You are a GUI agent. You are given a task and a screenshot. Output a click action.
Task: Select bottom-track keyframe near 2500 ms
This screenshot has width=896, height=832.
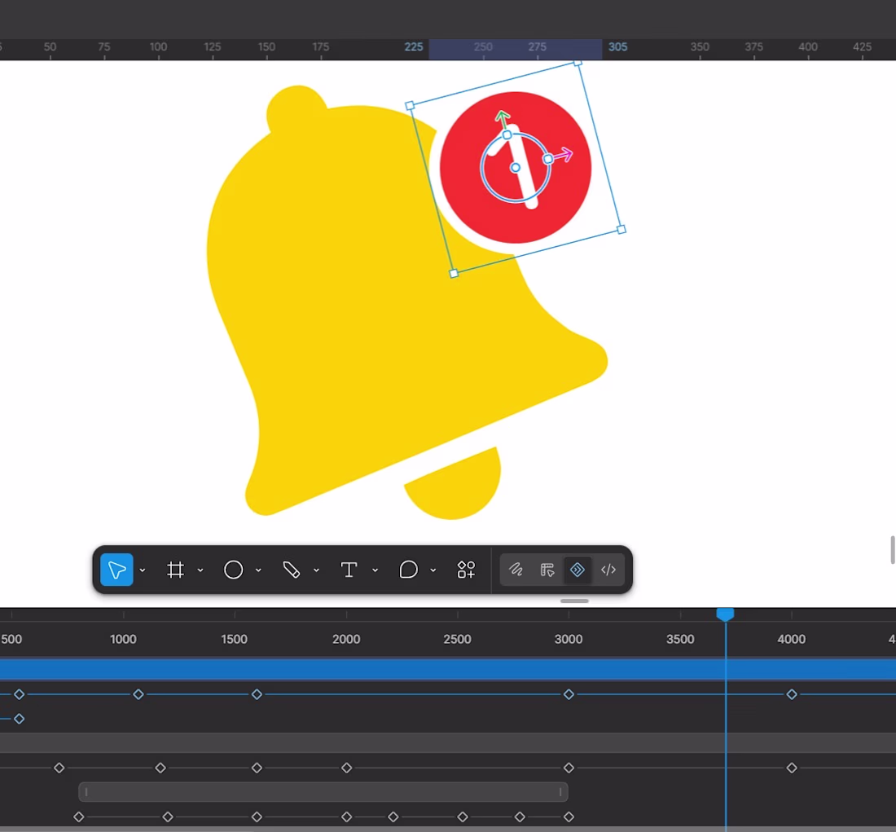pyautogui.click(x=463, y=817)
